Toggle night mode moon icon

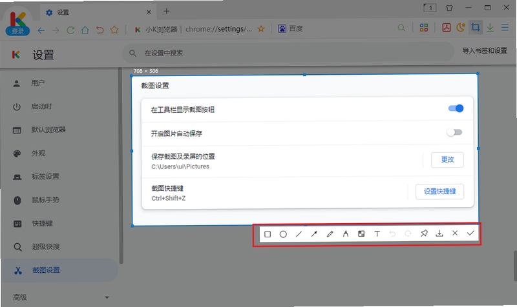coord(461,27)
